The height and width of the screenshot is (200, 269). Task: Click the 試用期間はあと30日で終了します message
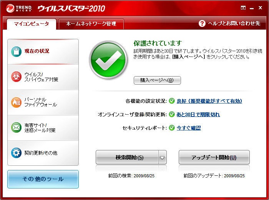click(x=198, y=54)
